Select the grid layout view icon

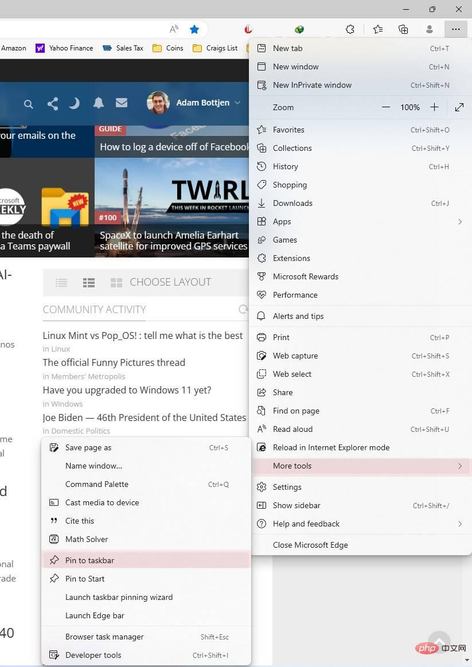116,282
